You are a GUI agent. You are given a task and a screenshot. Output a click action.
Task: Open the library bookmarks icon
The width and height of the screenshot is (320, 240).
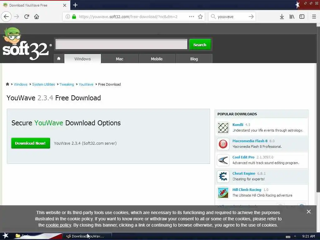292,17
